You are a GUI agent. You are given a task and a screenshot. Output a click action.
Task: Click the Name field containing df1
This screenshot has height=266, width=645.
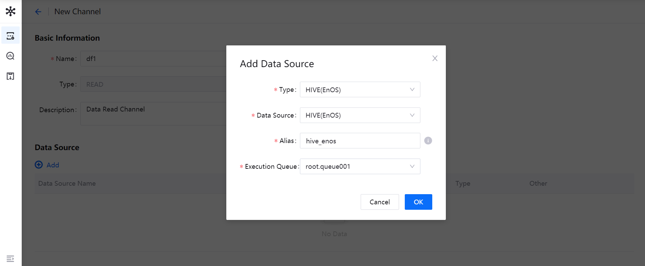pyautogui.click(x=153, y=59)
